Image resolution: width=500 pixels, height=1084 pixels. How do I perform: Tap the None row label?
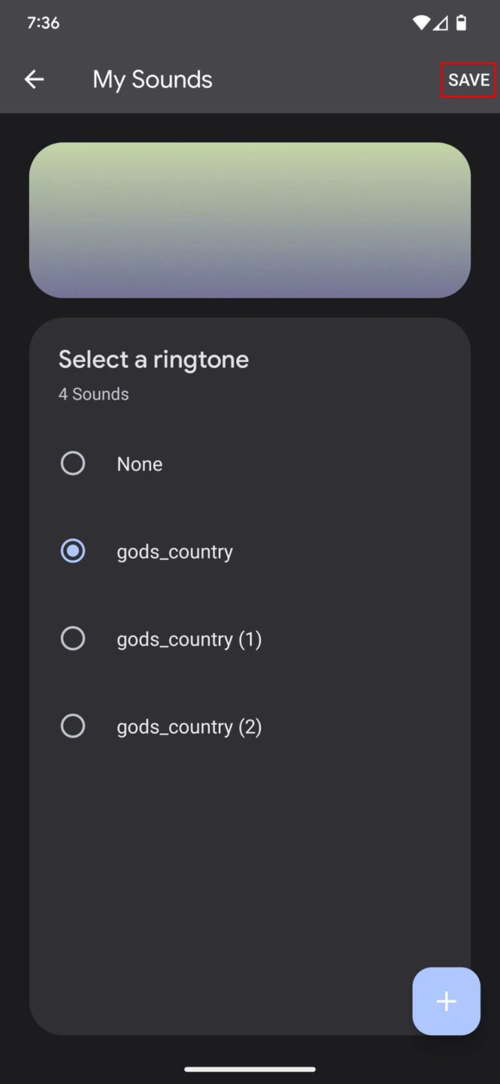click(139, 464)
